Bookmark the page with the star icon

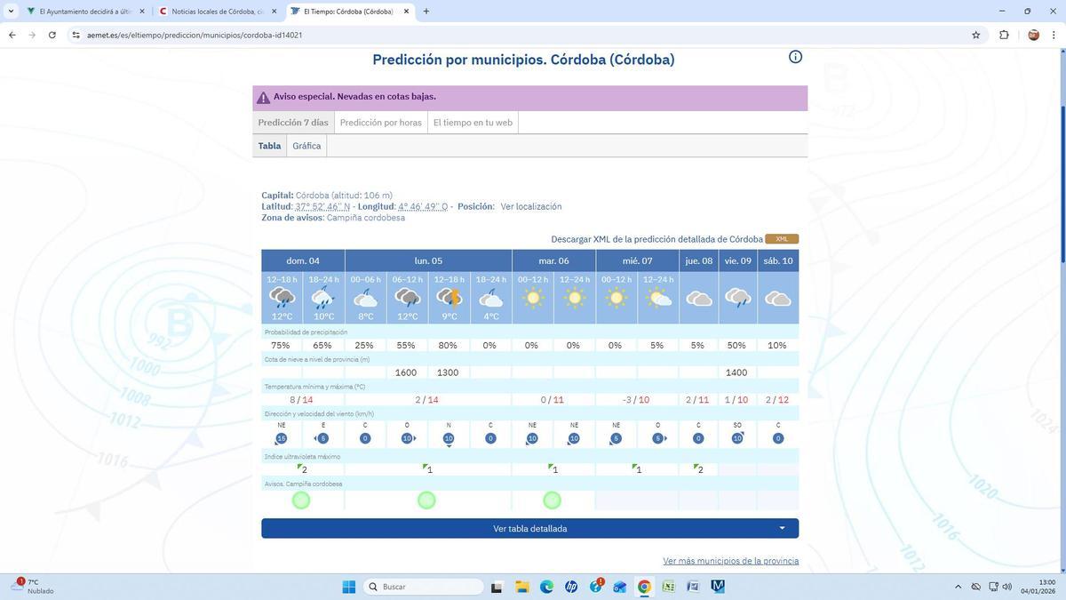975,35
